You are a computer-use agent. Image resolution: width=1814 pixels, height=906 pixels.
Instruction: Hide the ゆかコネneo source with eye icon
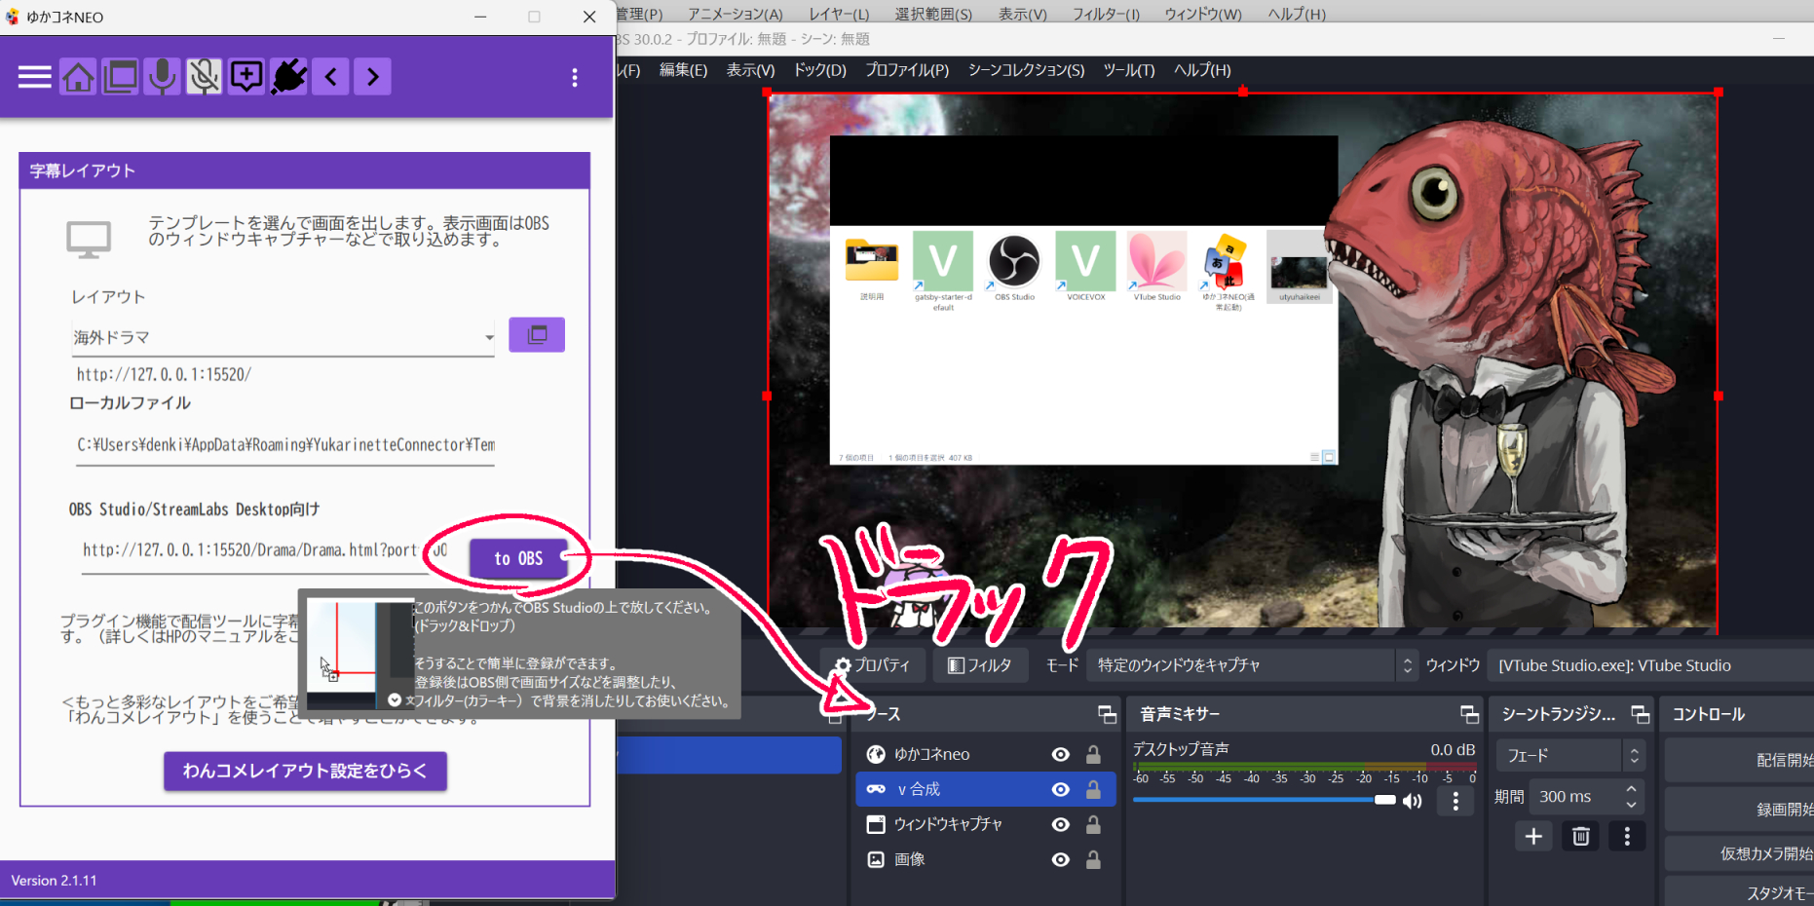point(1061,754)
